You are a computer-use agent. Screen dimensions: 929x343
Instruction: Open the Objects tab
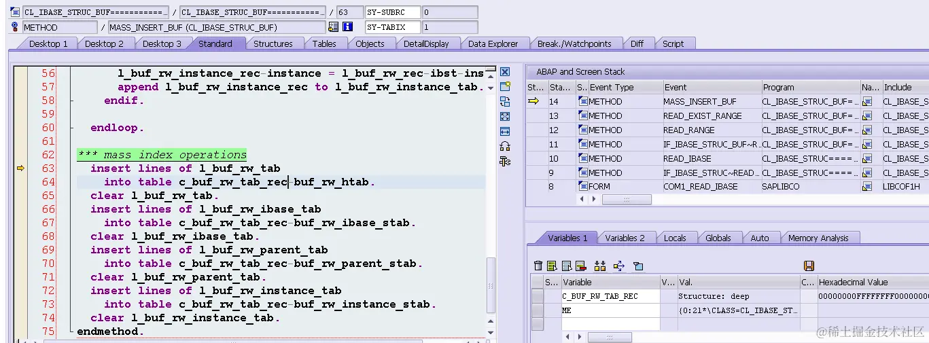tap(370, 43)
